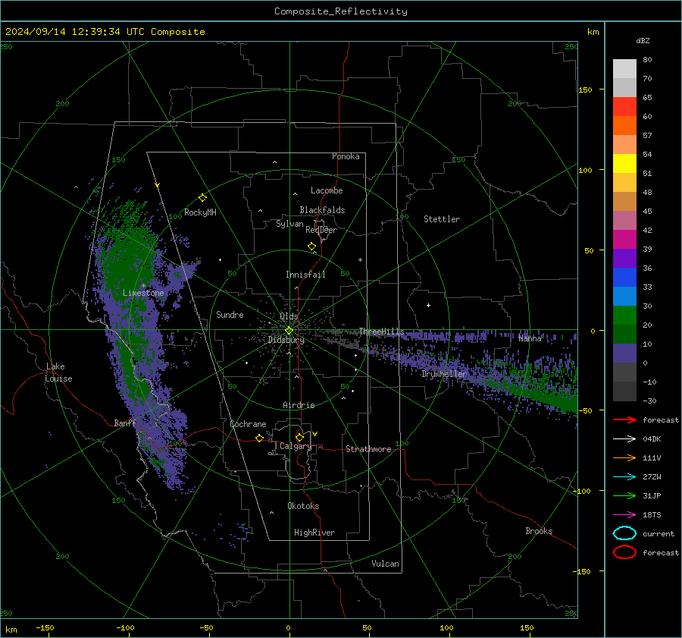Select the blue 33 dBZ color swatch
The width and height of the screenshot is (682, 638).
(x=624, y=278)
